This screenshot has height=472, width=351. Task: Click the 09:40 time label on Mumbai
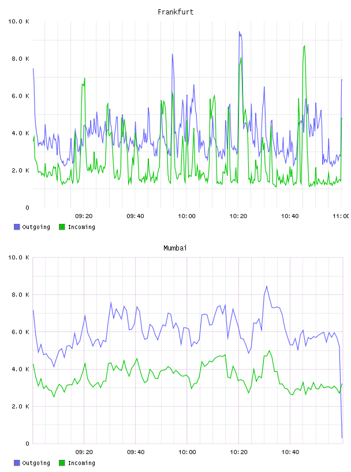pyautogui.click(x=136, y=452)
